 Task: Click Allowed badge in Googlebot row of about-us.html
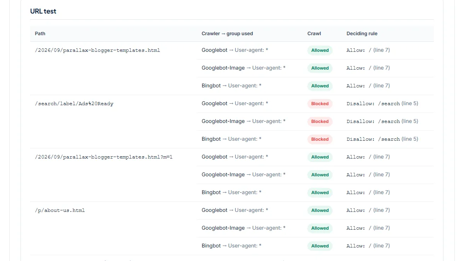(320, 210)
